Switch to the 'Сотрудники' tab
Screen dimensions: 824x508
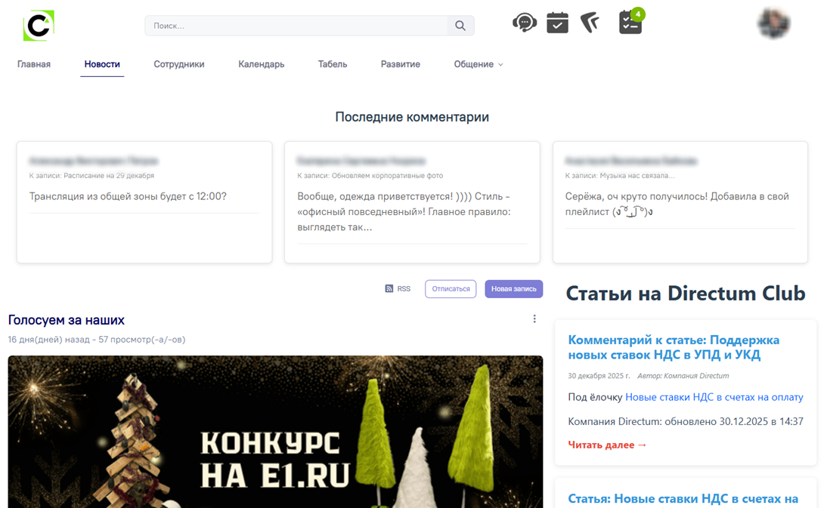coord(179,64)
